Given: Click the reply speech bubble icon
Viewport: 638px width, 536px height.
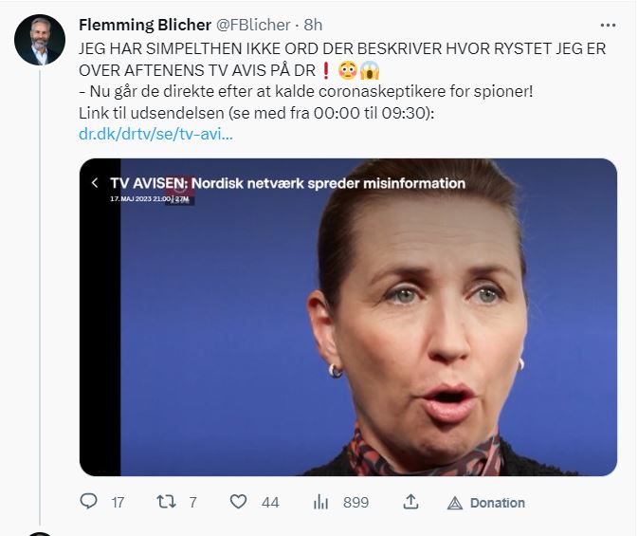Looking at the screenshot, I should click(x=89, y=502).
